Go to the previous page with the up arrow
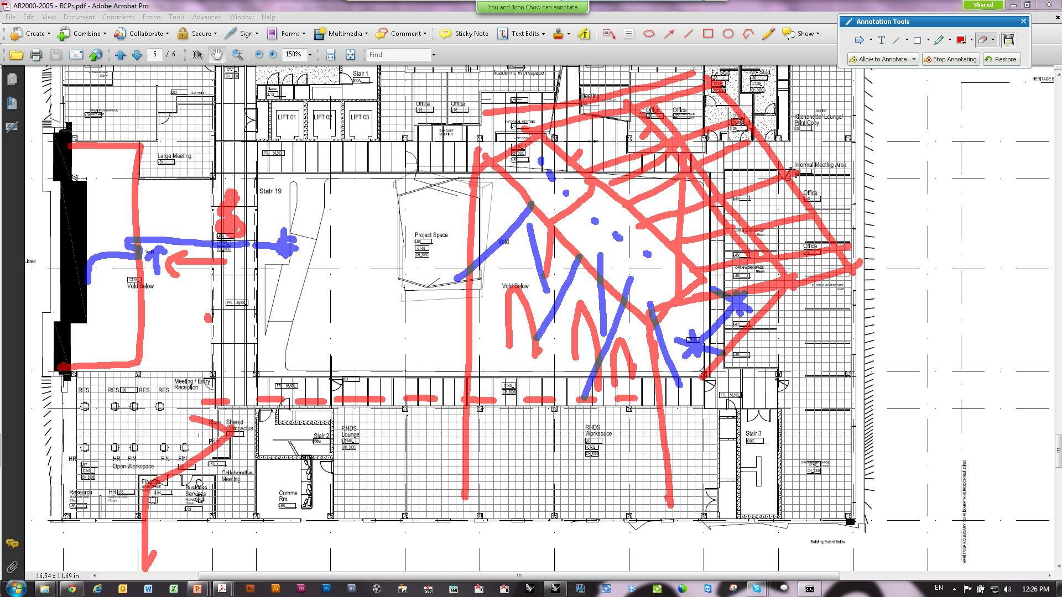The height and width of the screenshot is (597, 1062). [120, 55]
